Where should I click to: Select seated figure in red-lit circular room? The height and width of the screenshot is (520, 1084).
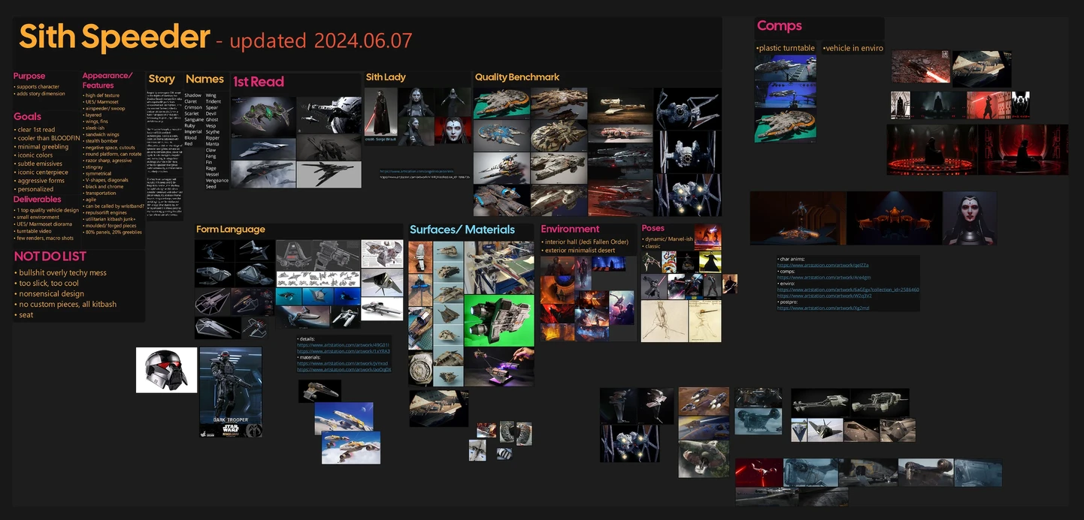[x=931, y=149]
